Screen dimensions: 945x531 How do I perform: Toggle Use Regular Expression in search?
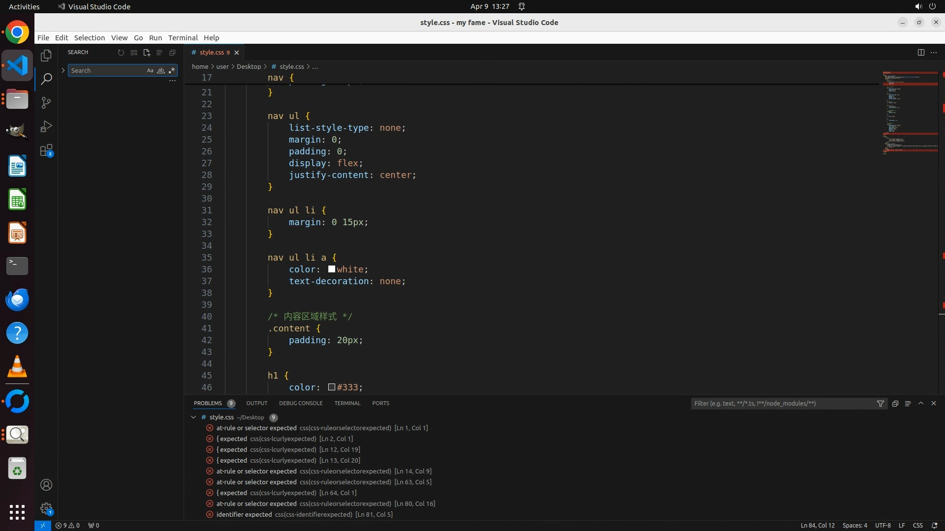tap(171, 71)
